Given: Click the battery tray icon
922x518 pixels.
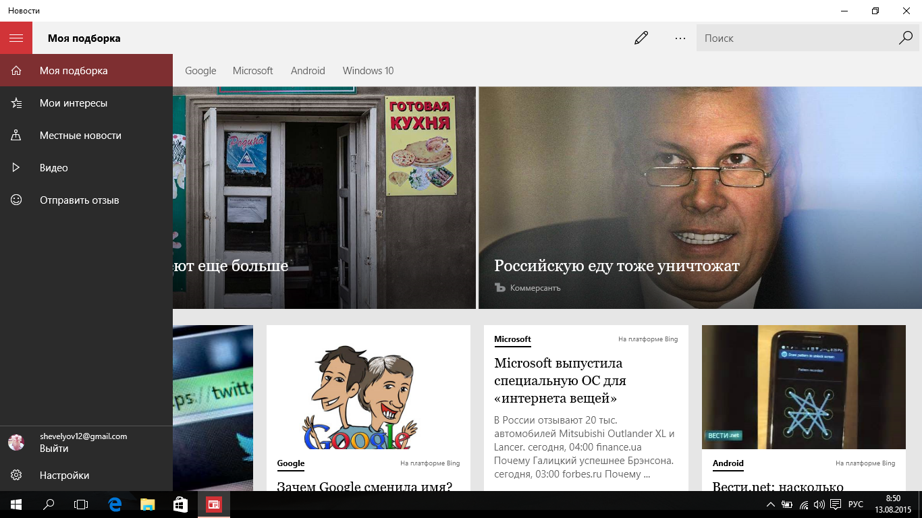Looking at the screenshot, I should (x=787, y=505).
